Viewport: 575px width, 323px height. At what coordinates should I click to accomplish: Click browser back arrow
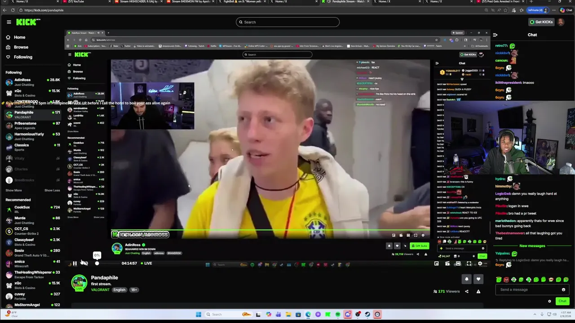coord(4,10)
